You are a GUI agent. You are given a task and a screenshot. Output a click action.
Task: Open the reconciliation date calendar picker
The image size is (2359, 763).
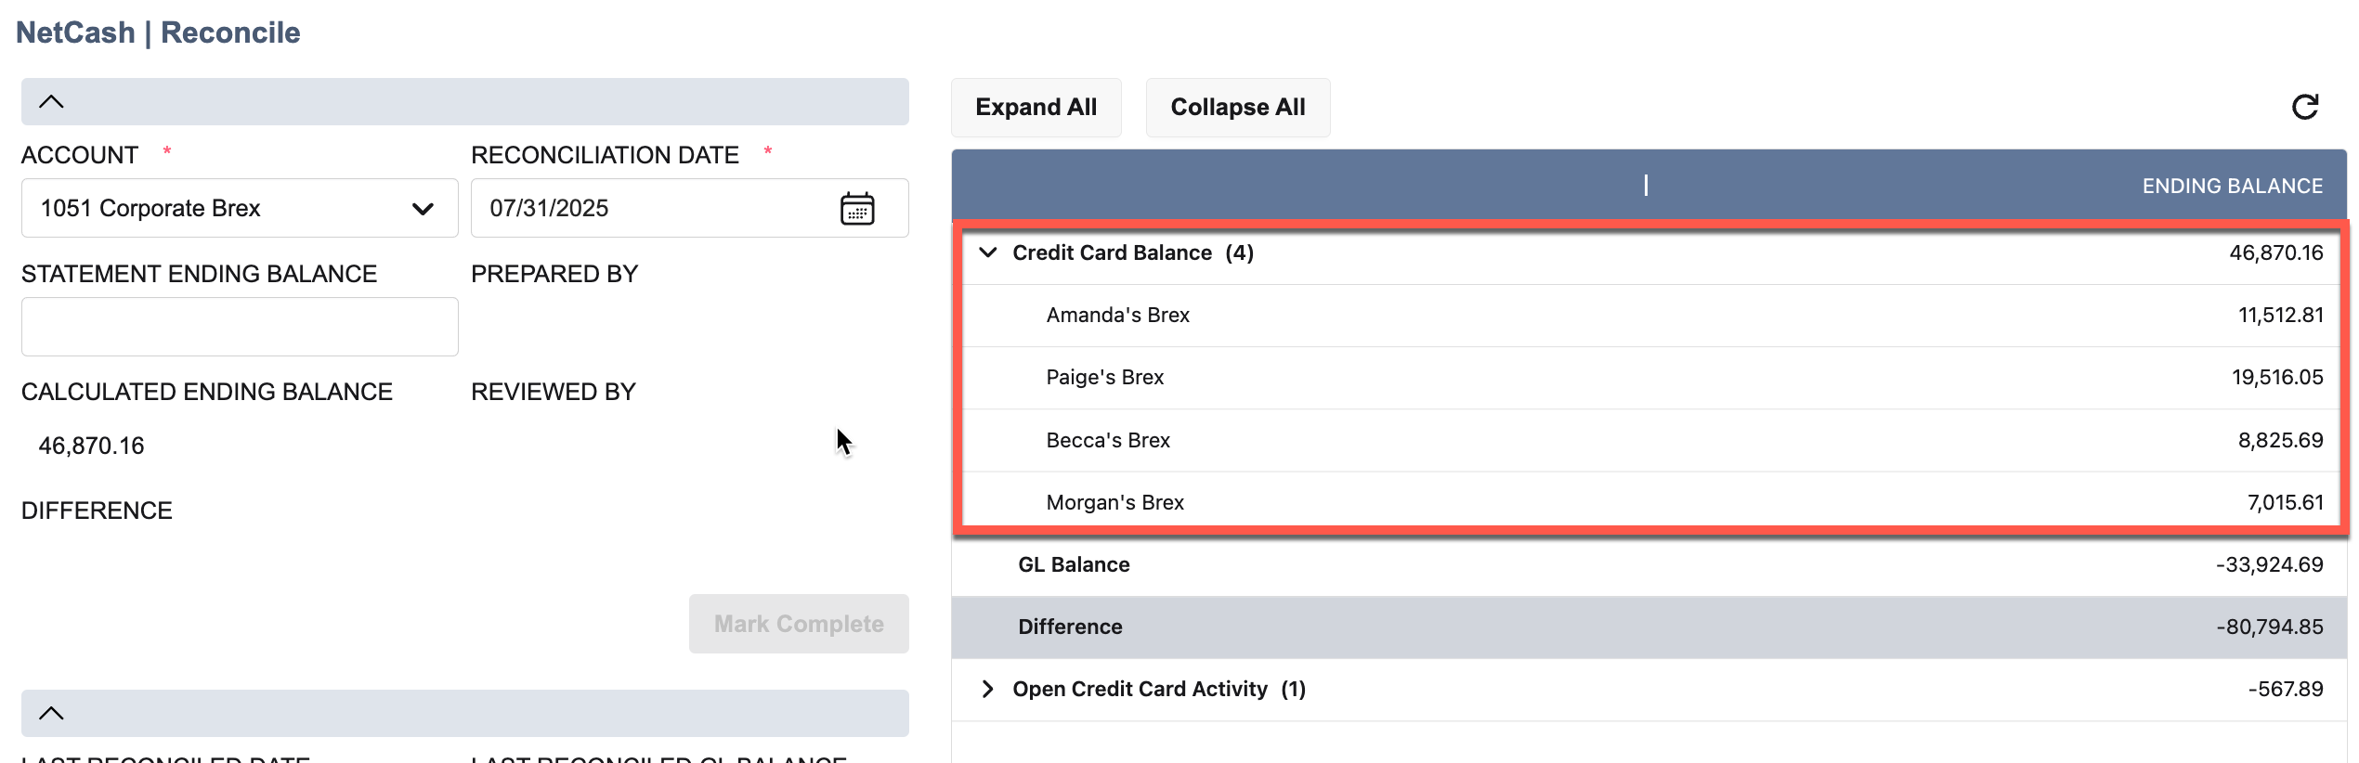(x=856, y=209)
